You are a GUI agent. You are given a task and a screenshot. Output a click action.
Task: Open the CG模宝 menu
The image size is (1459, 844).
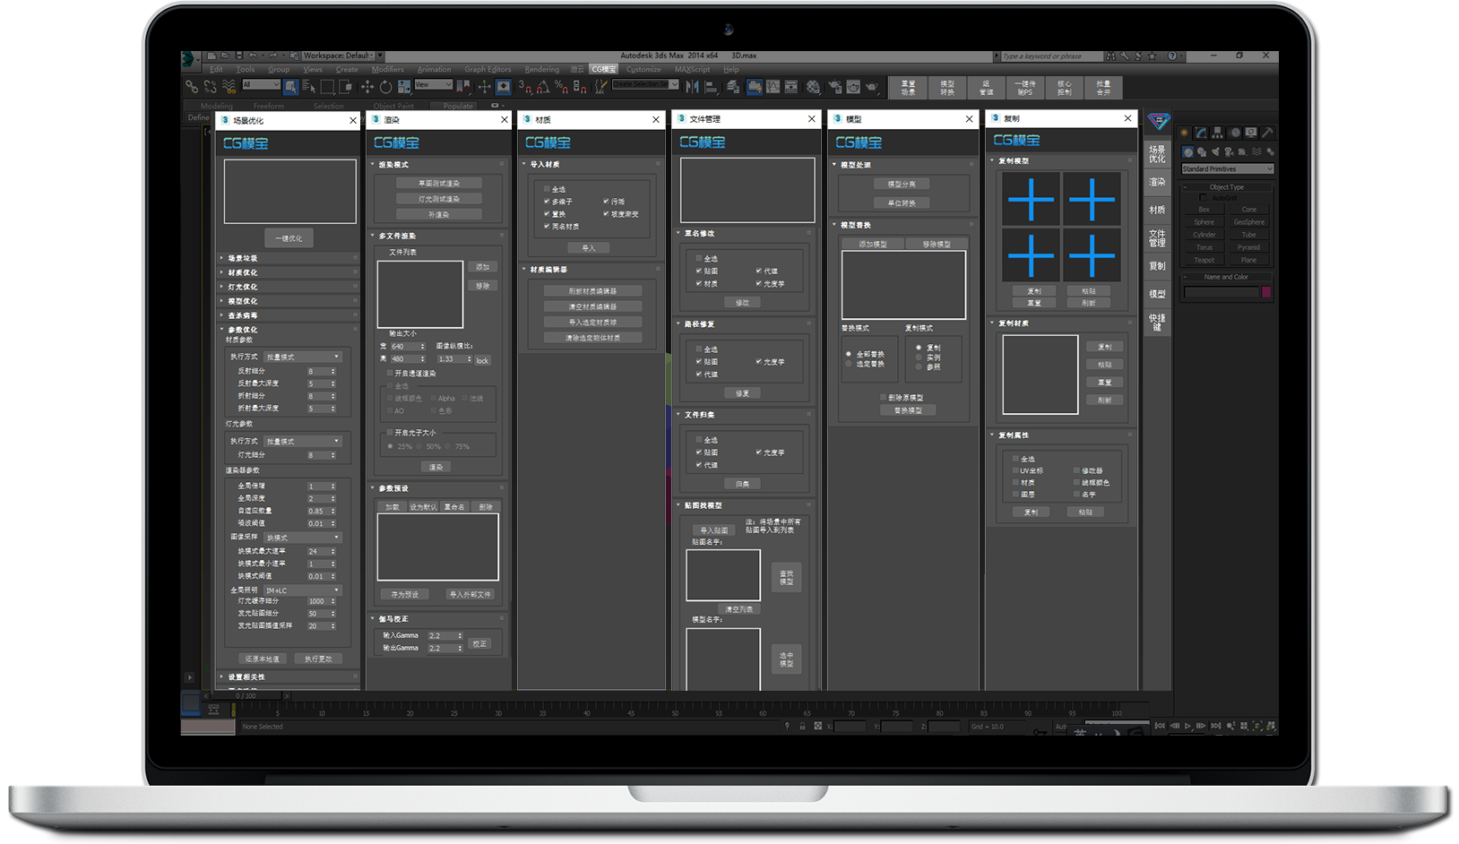603,69
